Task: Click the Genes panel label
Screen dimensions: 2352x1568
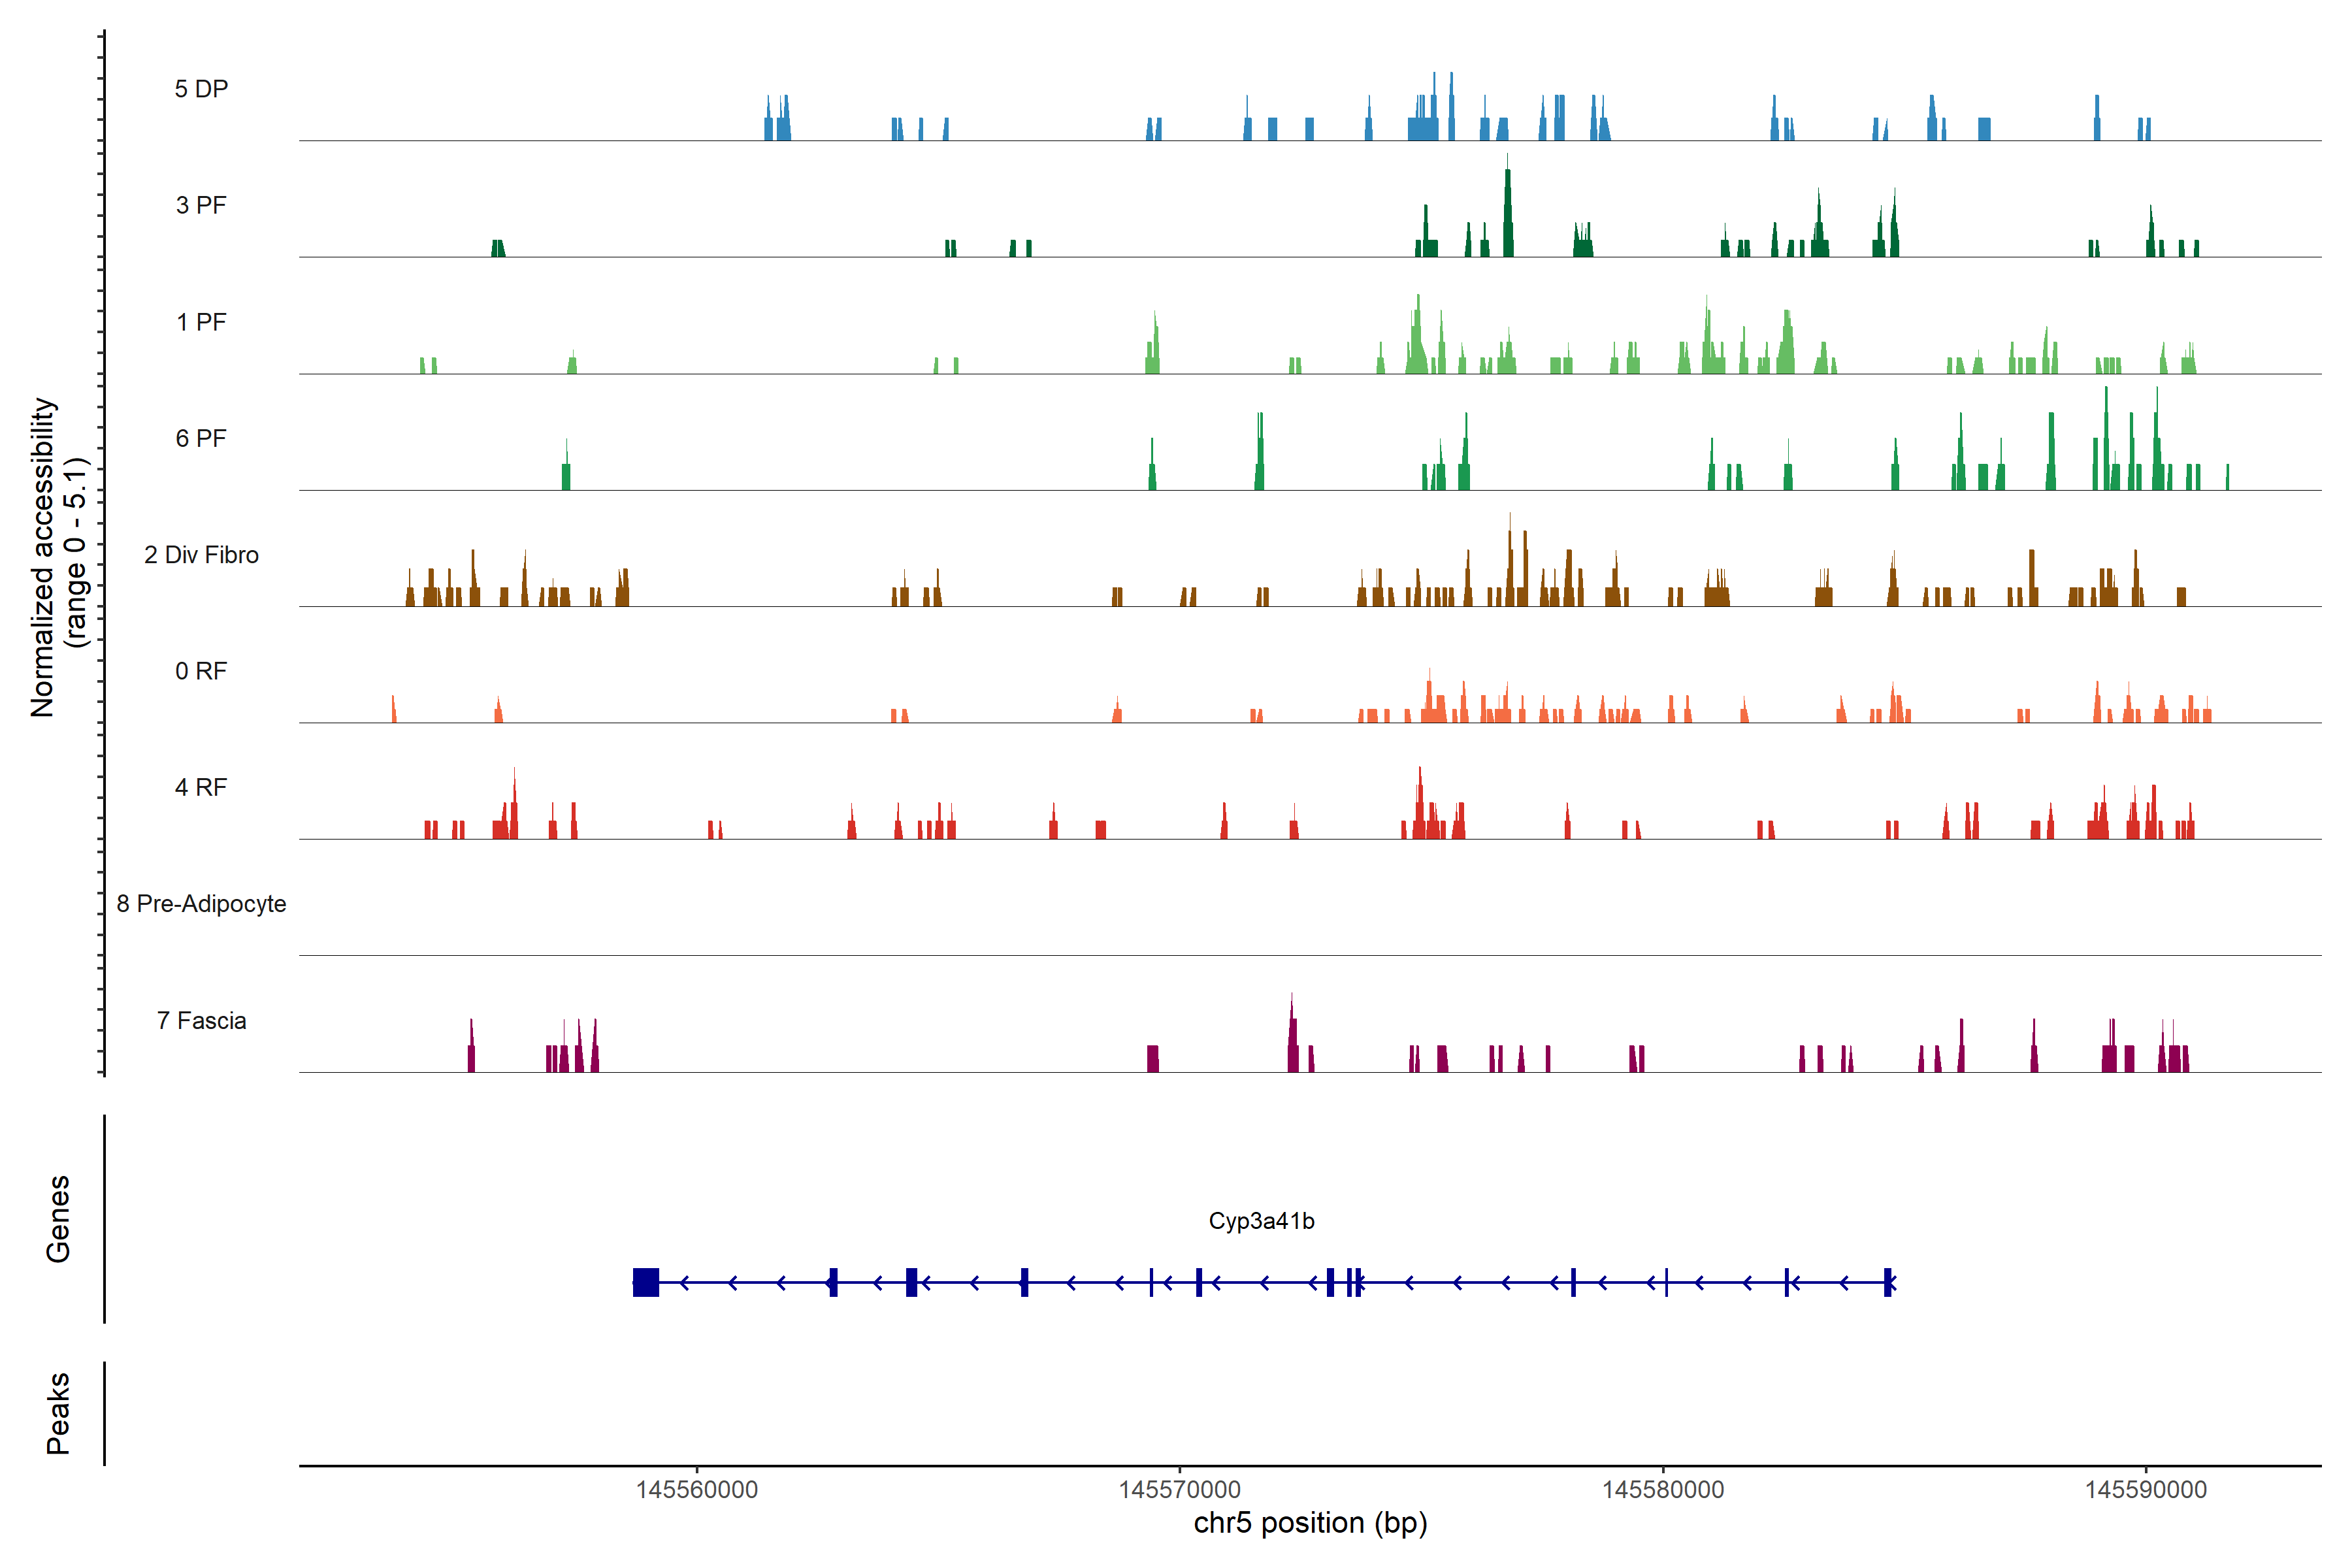Action: 58,1219
